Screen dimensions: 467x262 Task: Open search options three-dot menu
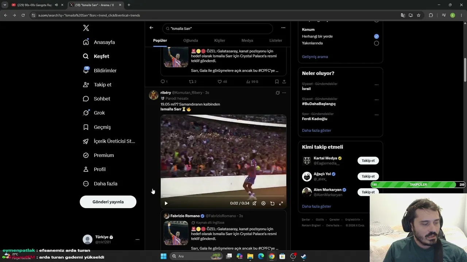(x=283, y=28)
